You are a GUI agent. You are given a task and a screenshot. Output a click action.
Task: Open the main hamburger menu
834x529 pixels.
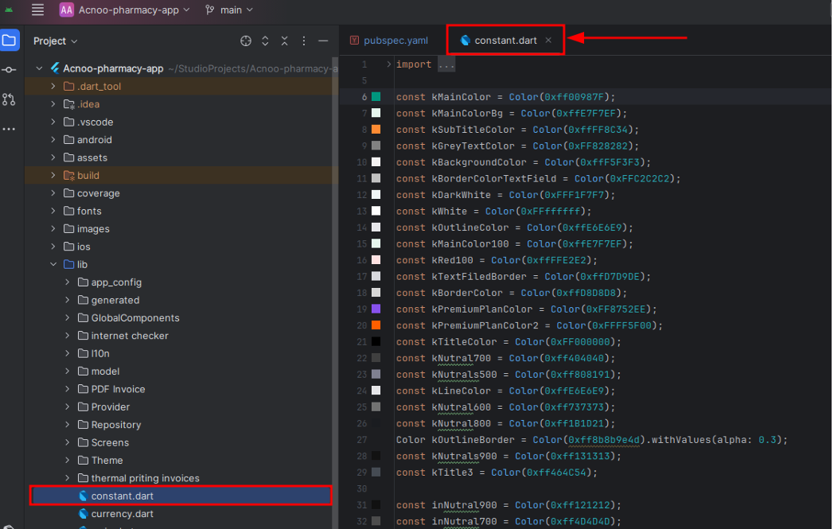[37, 10]
